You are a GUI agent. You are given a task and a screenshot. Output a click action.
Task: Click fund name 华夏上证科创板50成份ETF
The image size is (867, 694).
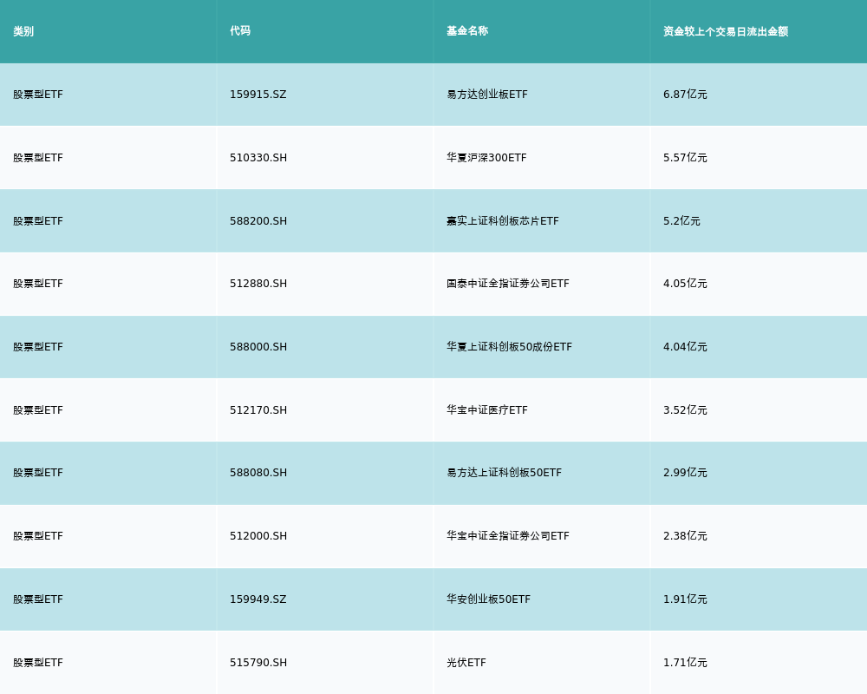(x=509, y=347)
